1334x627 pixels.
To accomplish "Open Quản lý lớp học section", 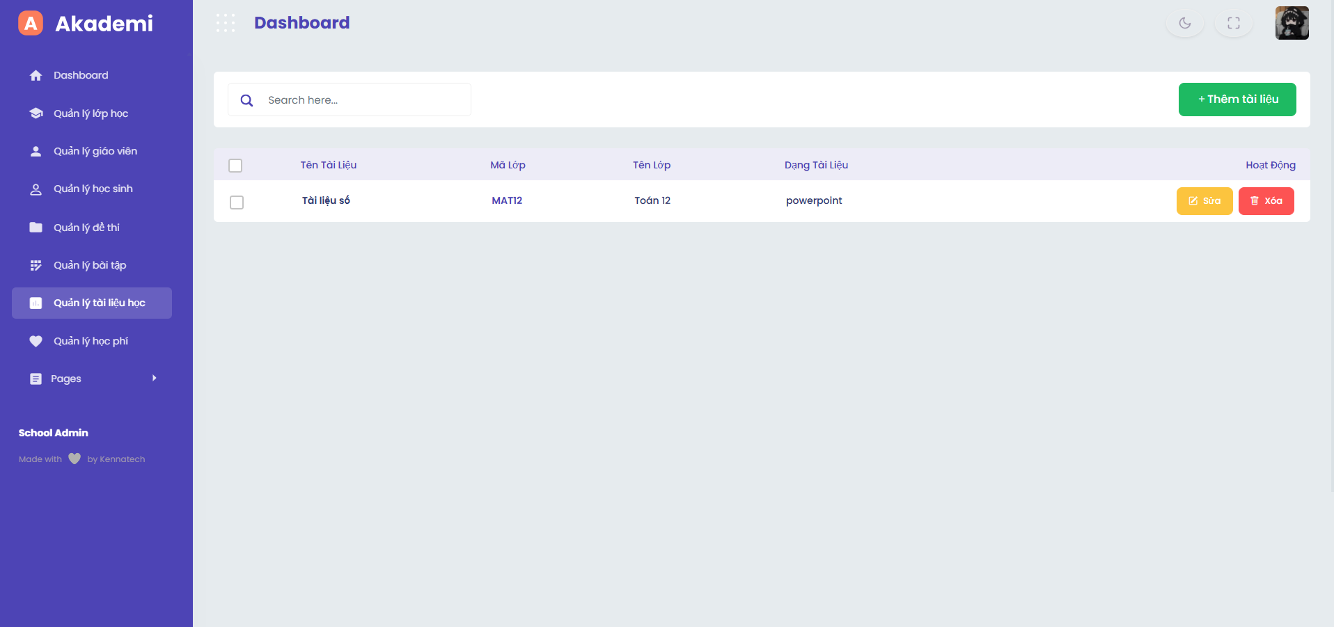I will click(x=91, y=113).
